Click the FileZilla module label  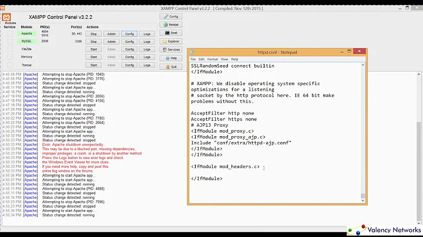[26, 49]
